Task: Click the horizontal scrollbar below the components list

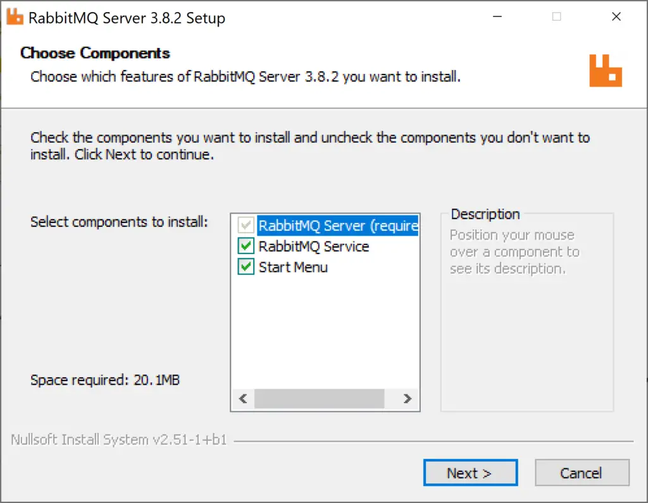Action: 320,398
